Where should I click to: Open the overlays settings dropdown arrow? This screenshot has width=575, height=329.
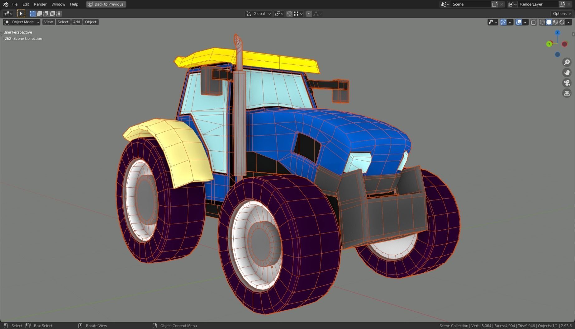point(525,22)
